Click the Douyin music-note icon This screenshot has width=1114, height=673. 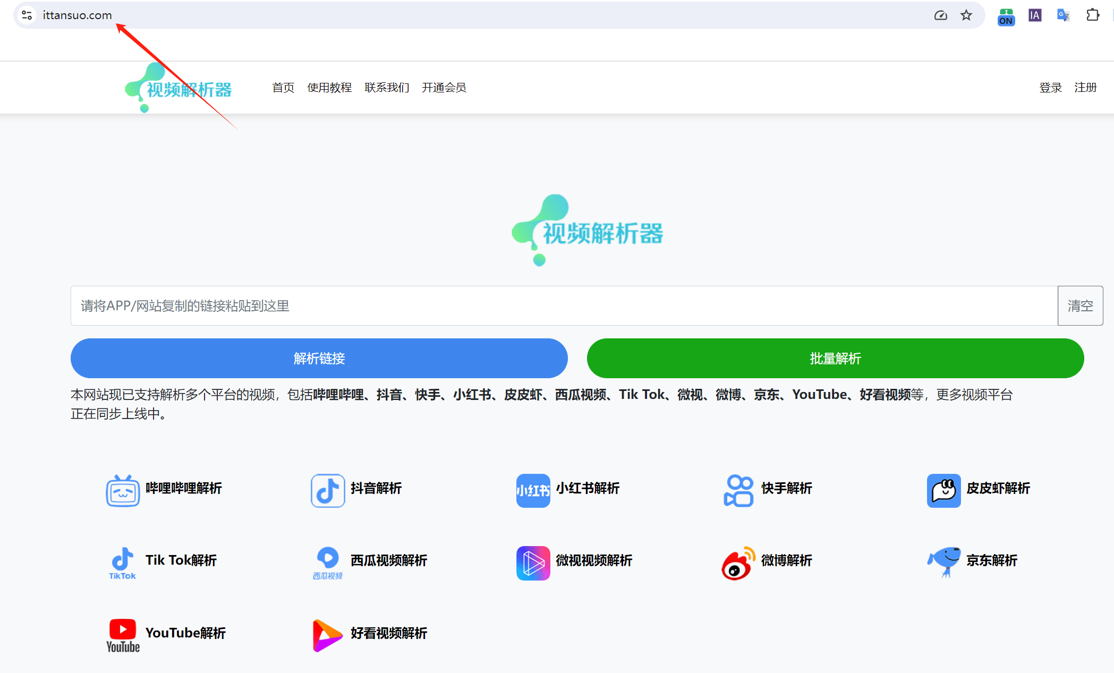click(328, 490)
